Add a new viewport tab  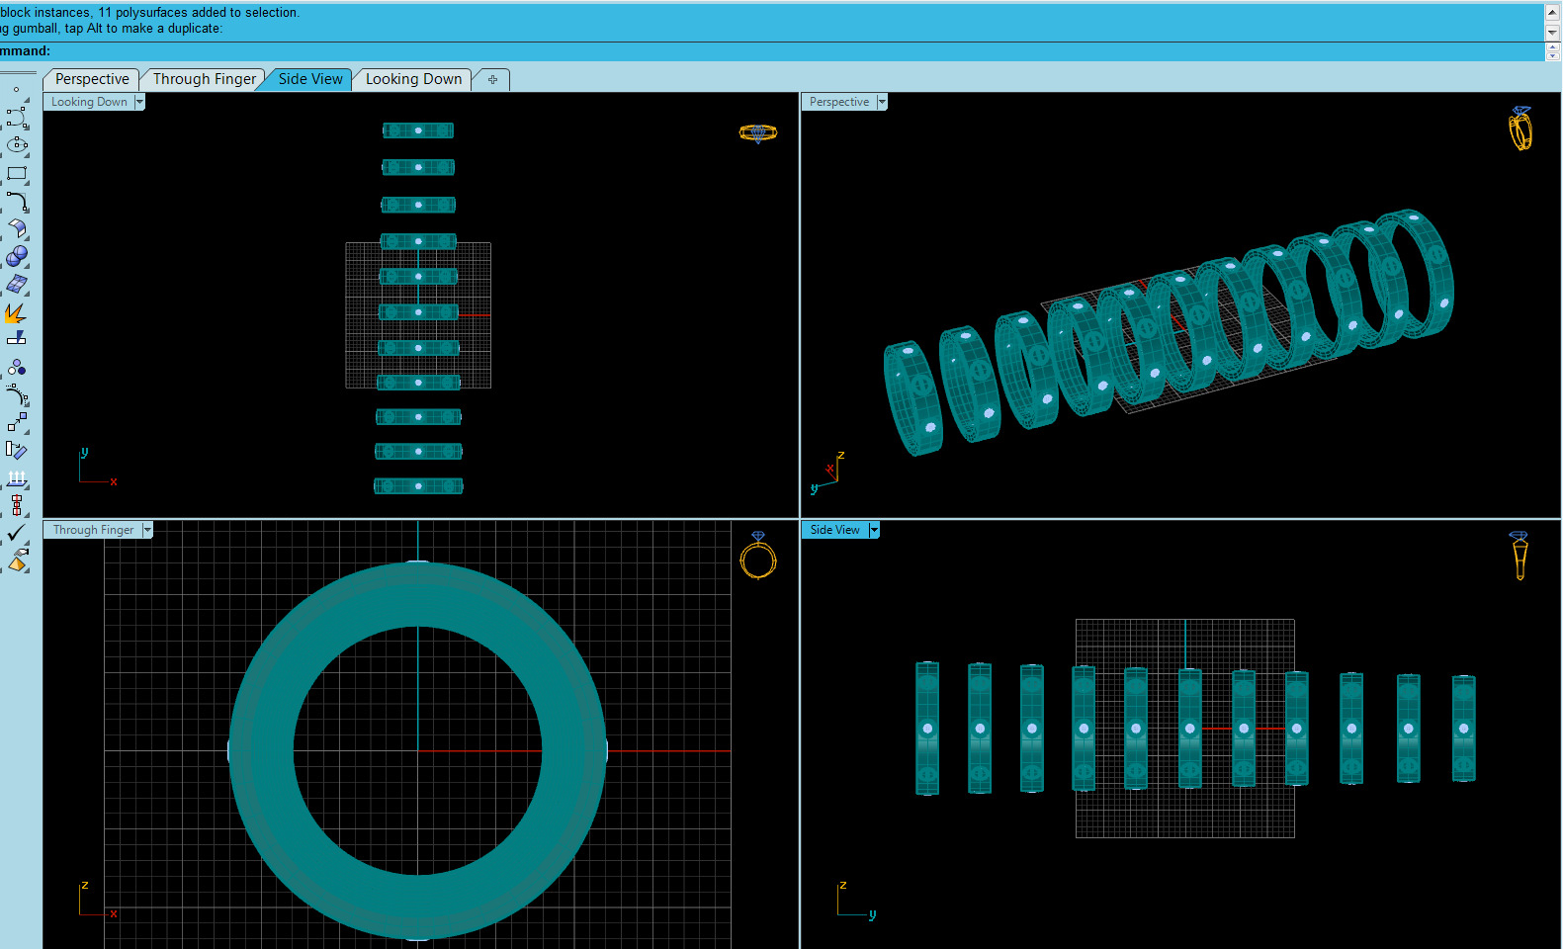click(x=492, y=79)
